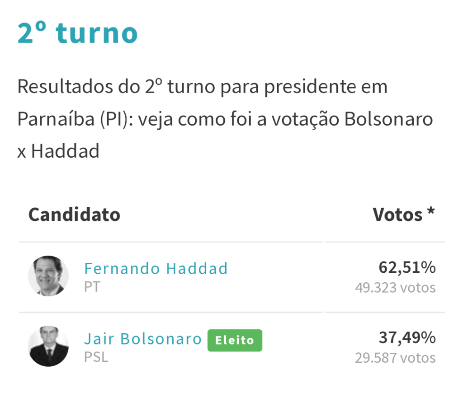
Task: Click the asterisk beside Votos
Action: point(431,211)
